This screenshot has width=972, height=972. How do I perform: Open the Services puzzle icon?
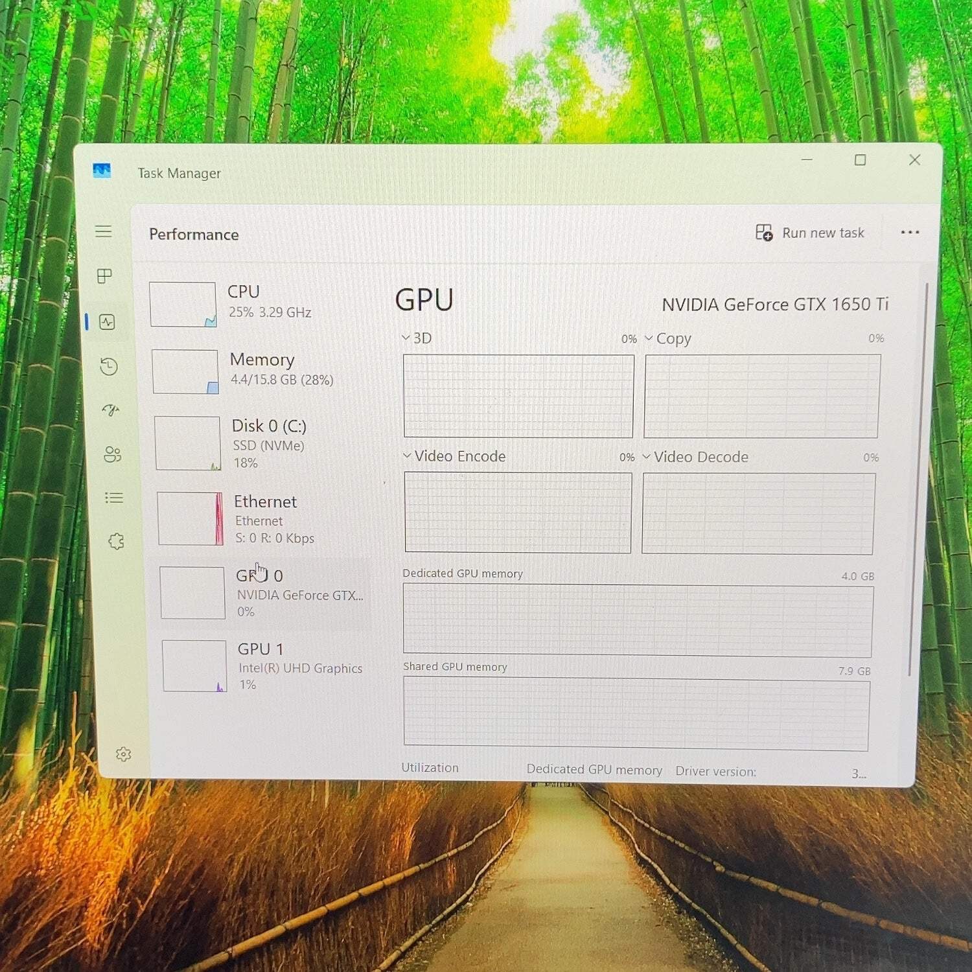pyautogui.click(x=116, y=541)
